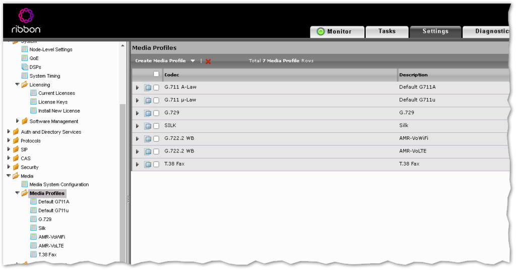Switch to the Tasks tab
This screenshot has height=270, width=516.
(387, 32)
